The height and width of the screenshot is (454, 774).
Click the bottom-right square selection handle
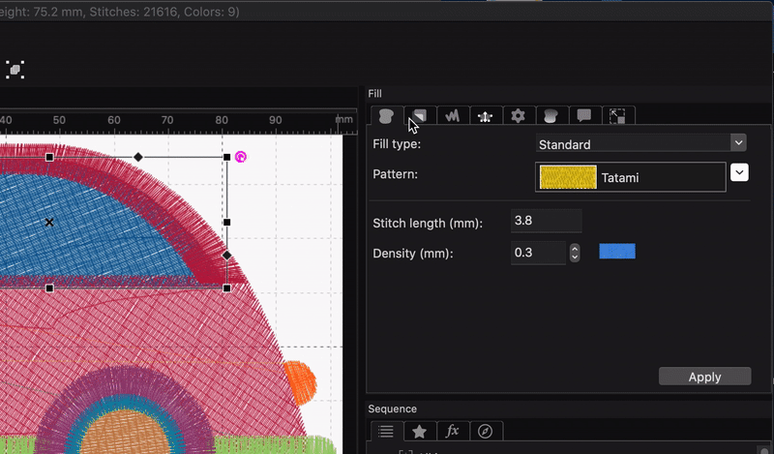click(226, 288)
